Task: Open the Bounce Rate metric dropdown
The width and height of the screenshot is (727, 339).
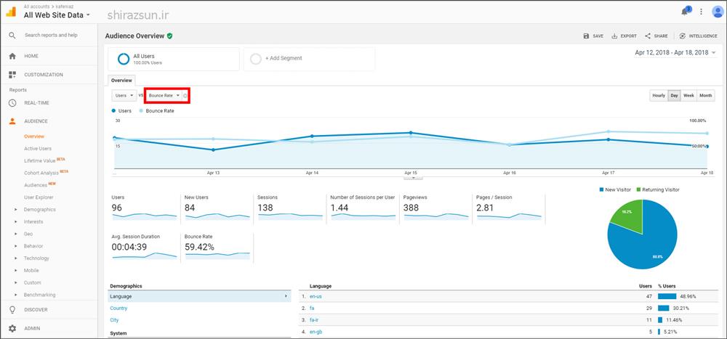Action: click(164, 96)
